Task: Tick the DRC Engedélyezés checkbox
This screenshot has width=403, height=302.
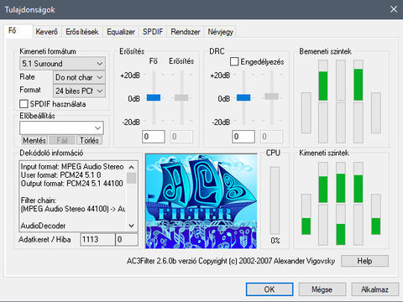Action: click(234, 61)
